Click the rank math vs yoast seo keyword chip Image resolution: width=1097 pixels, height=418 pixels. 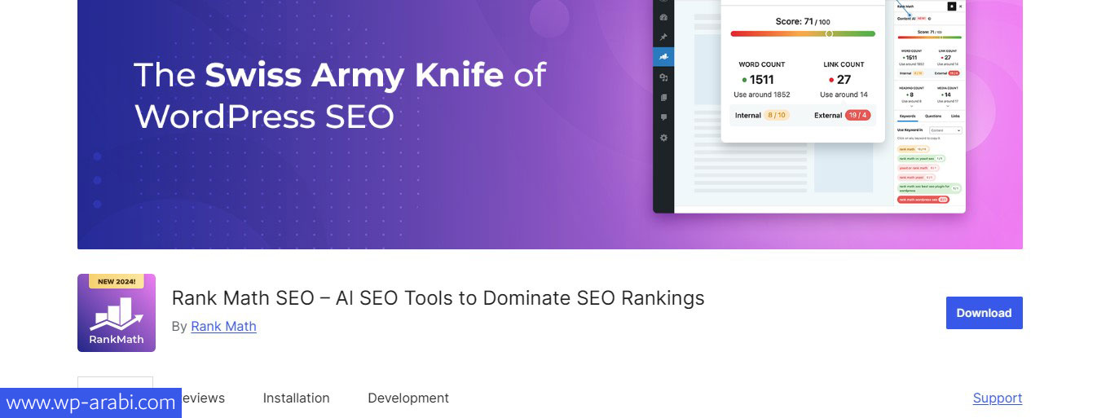(x=921, y=159)
